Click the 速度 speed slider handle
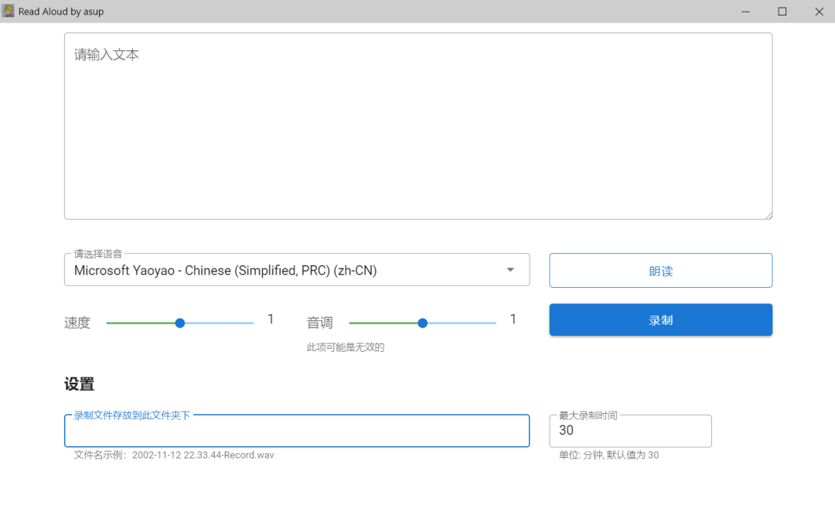The image size is (835, 519). click(180, 323)
